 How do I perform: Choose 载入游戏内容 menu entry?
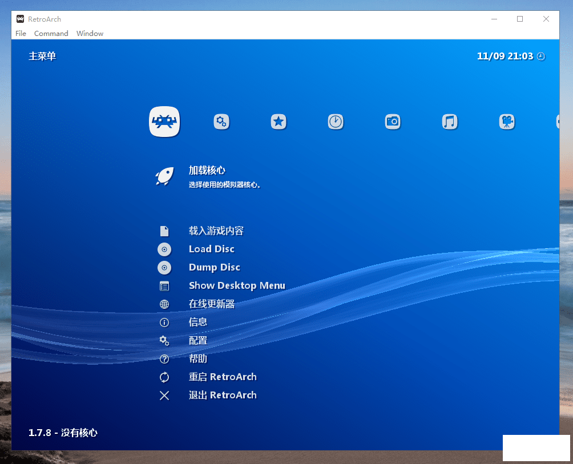tap(216, 231)
